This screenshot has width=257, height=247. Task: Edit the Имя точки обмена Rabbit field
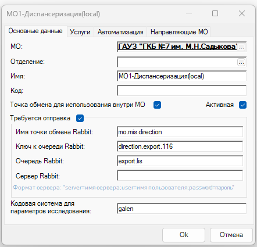coord(180,132)
